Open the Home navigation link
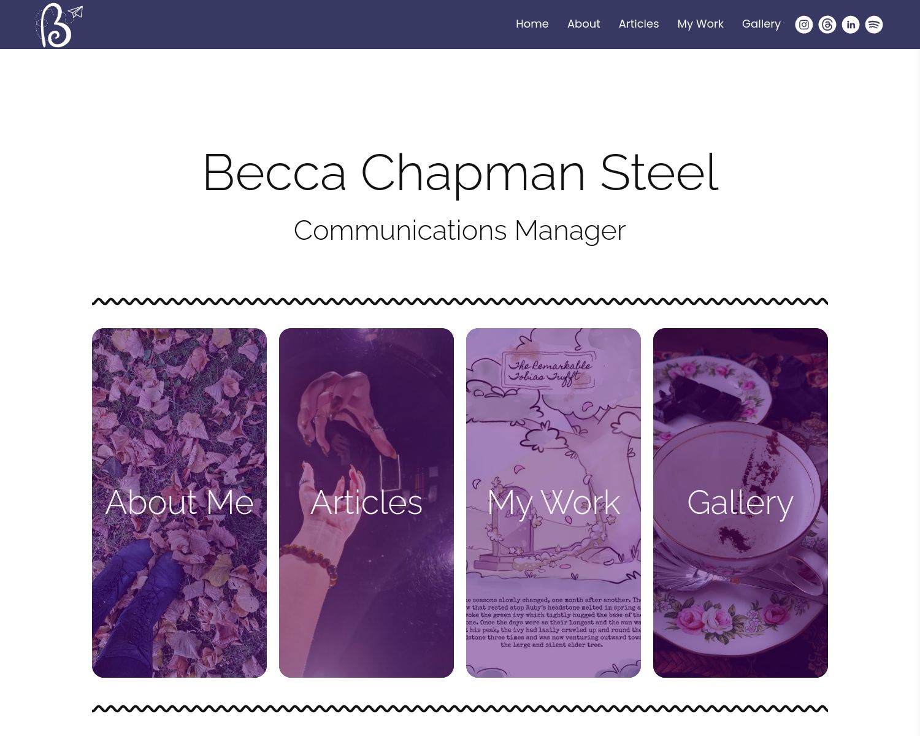Viewport: 920px width, 736px height. (532, 24)
